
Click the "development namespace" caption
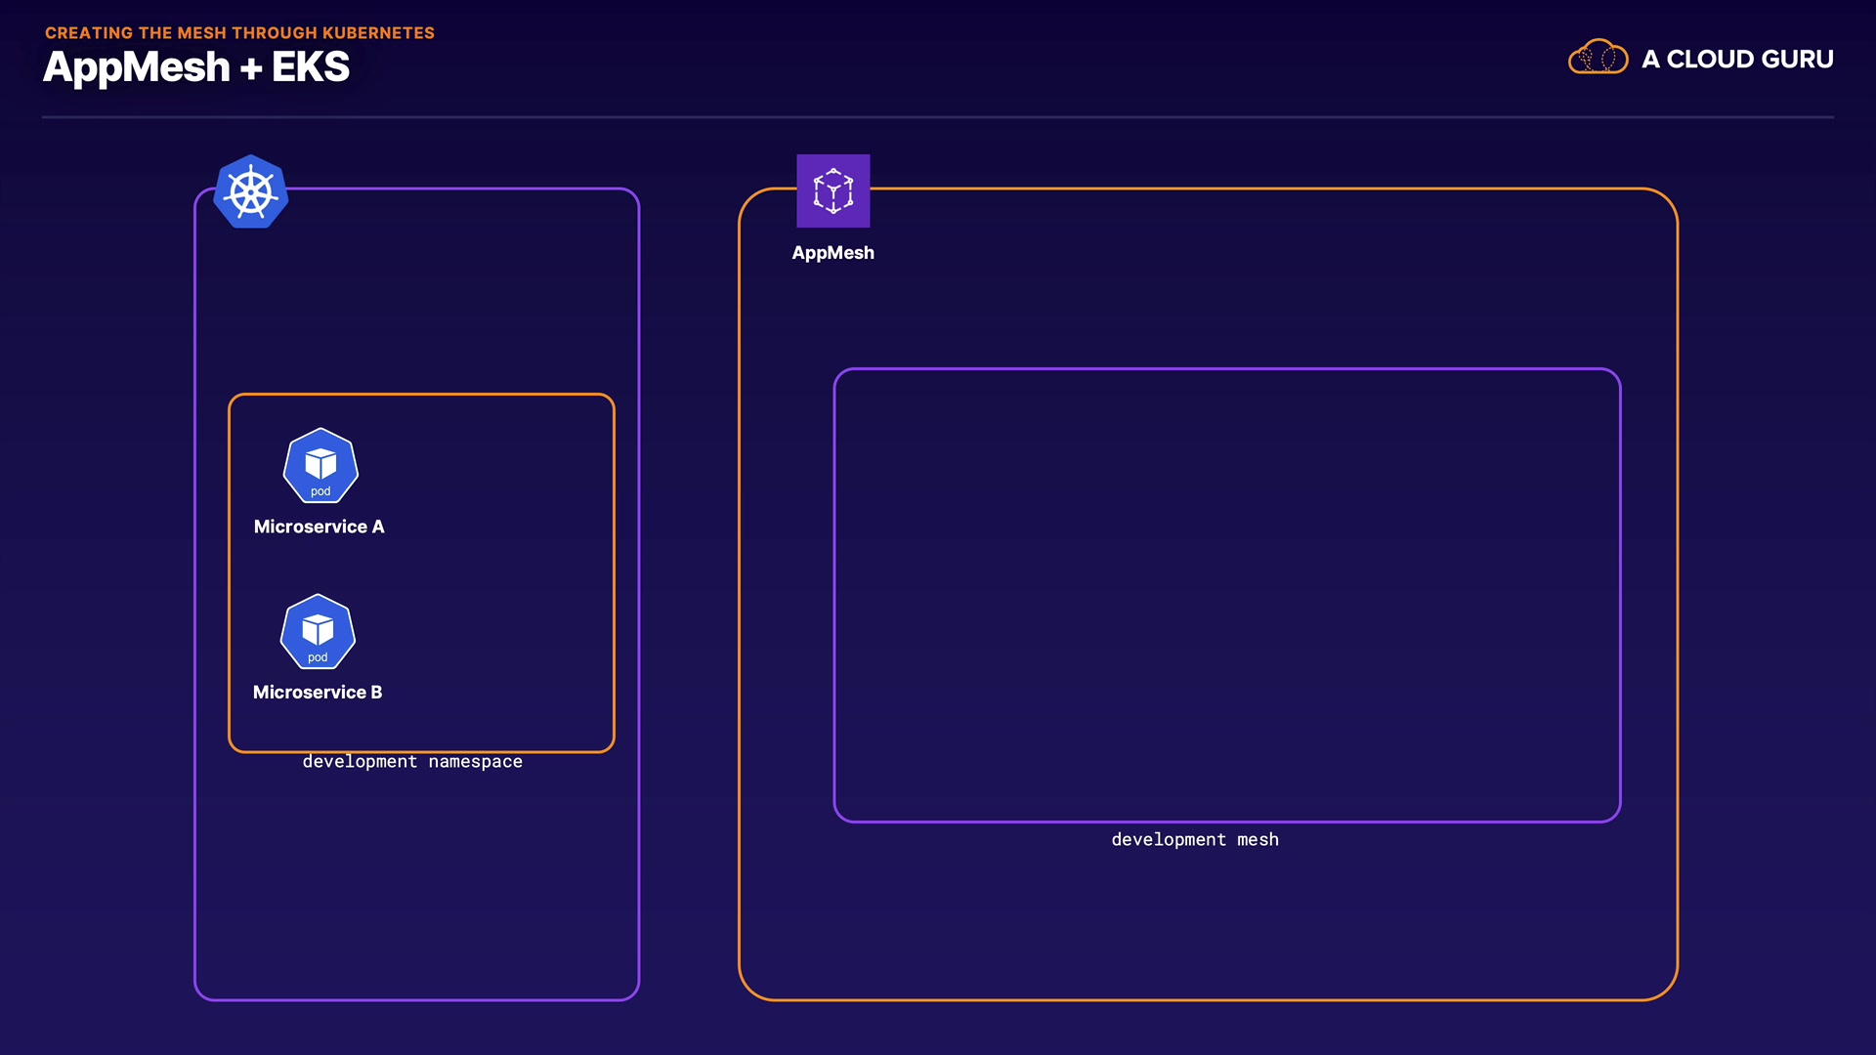click(x=412, y=762)
